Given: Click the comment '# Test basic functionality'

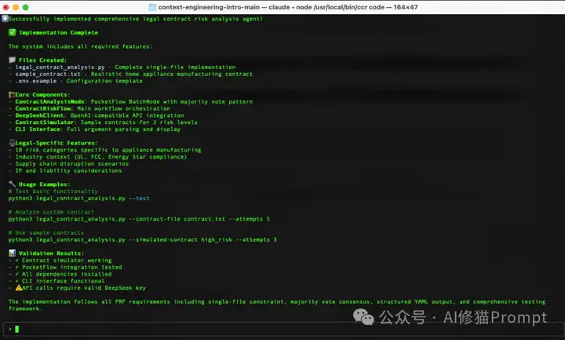Looking at the screenshot, I should (x=53, y=192).
